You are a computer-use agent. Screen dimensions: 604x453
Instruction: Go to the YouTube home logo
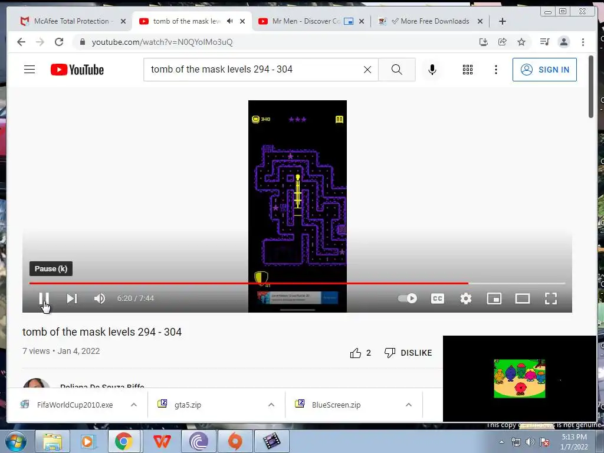point(77,70)
